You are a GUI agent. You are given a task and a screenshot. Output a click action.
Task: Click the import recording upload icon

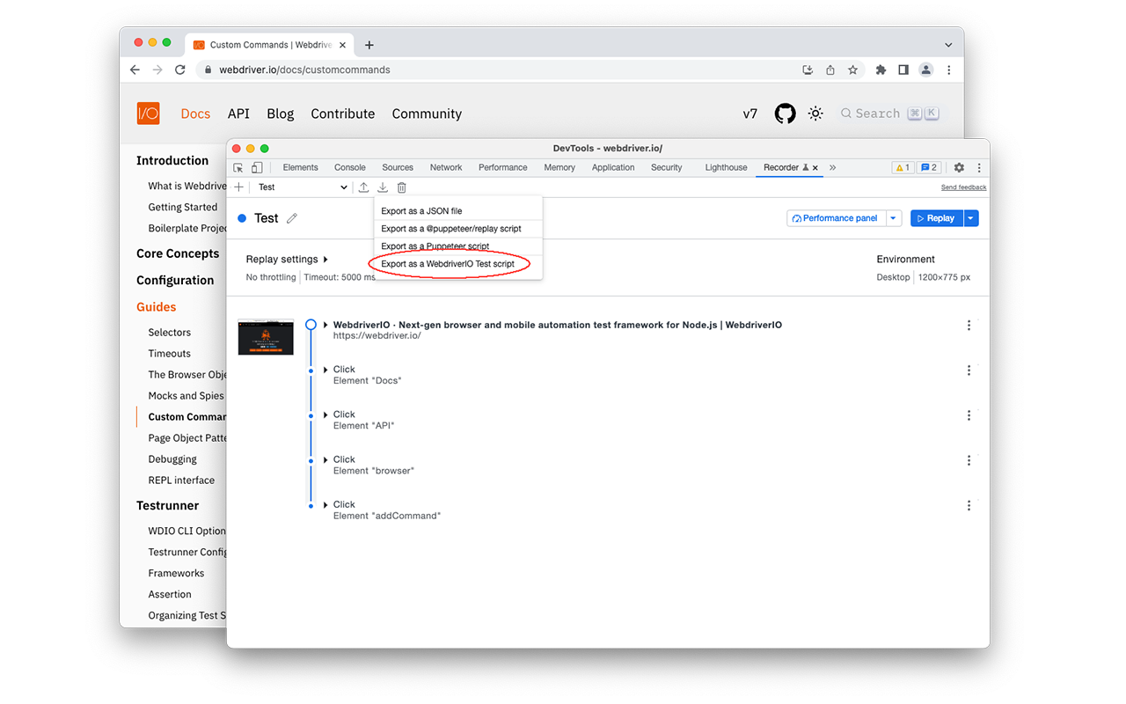point(363,187)
